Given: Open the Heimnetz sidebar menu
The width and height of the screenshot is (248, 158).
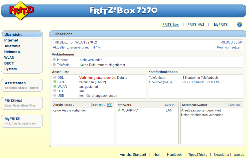Looking at the screenshot, I should pos(12,52).
